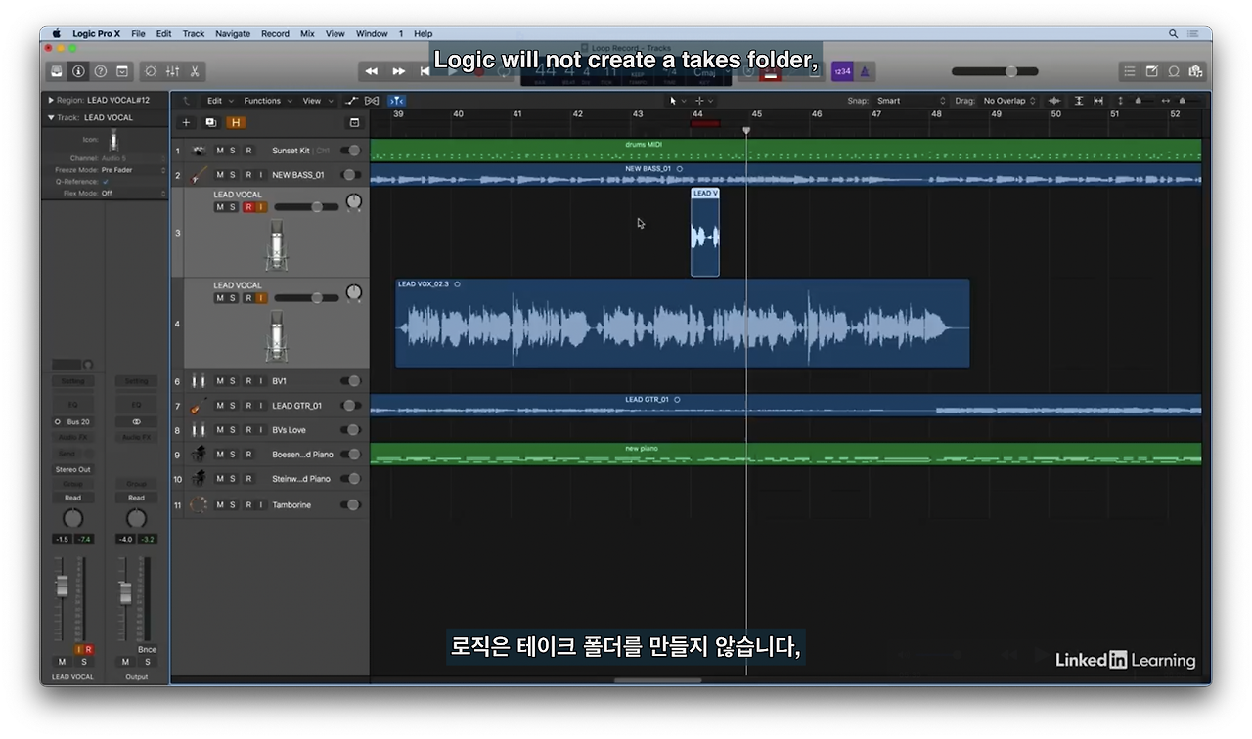
Task: Open the Edit dropdown in tracks area
Action: point(218,101)
